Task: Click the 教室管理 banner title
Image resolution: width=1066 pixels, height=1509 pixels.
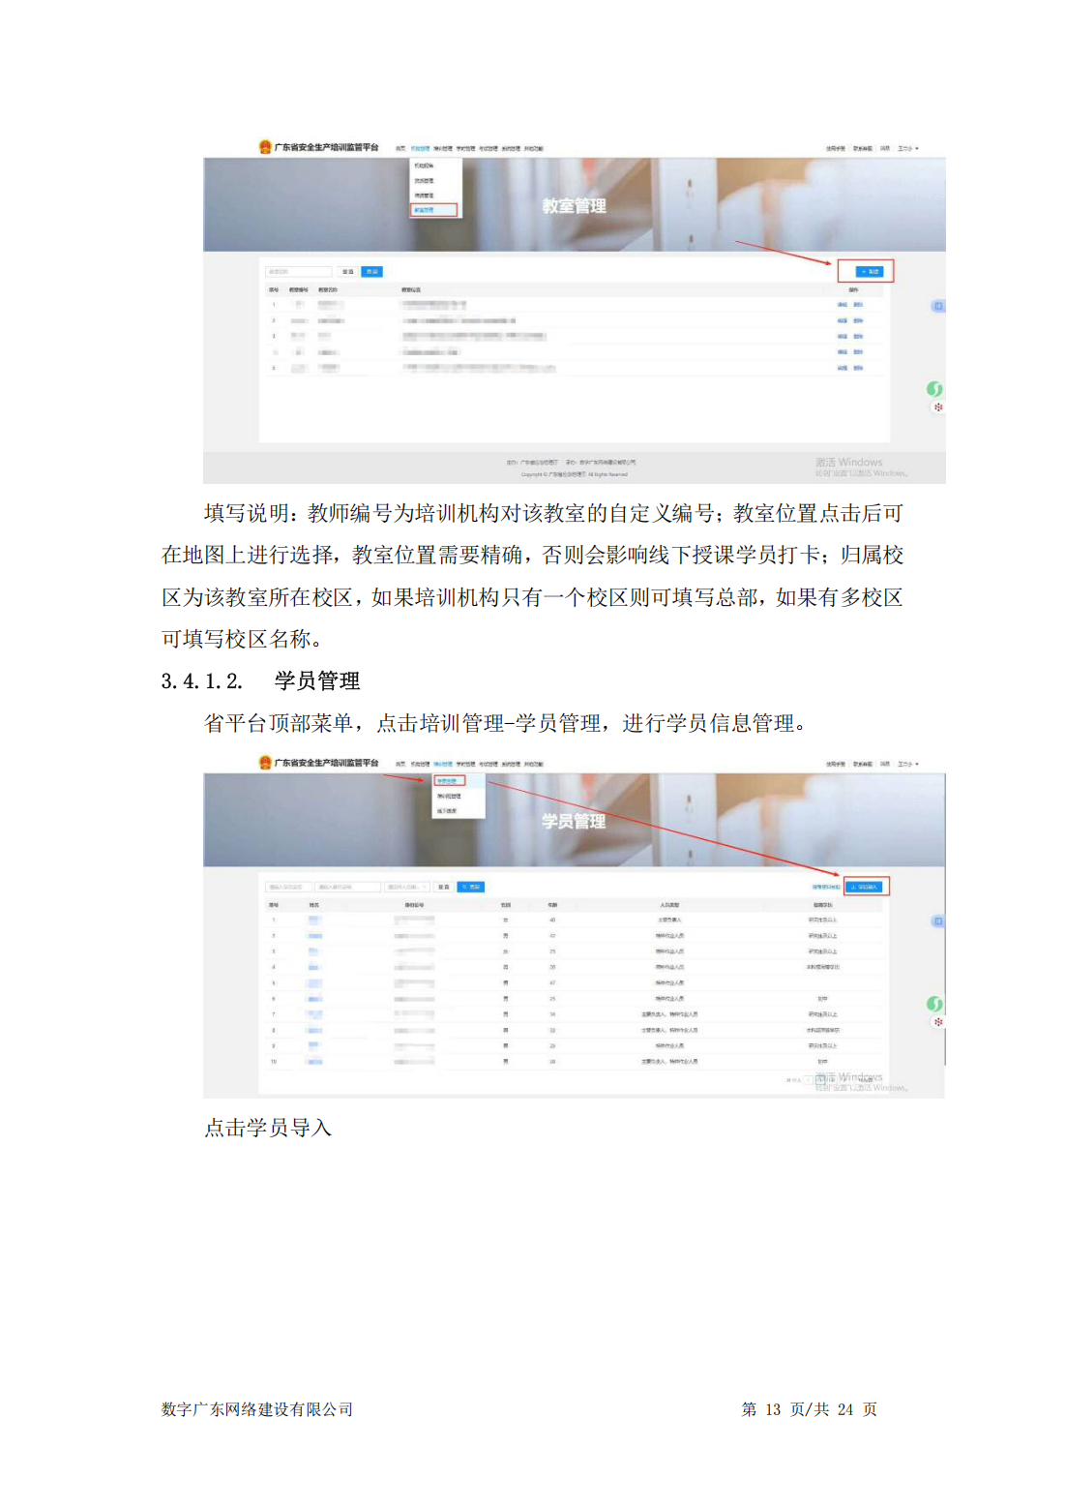Action: (575, 206)
